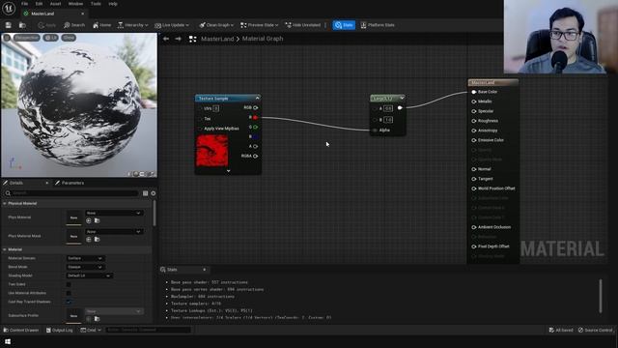Open the Blend Mode dropdown

pyautogui.click(x=85, y=267)
